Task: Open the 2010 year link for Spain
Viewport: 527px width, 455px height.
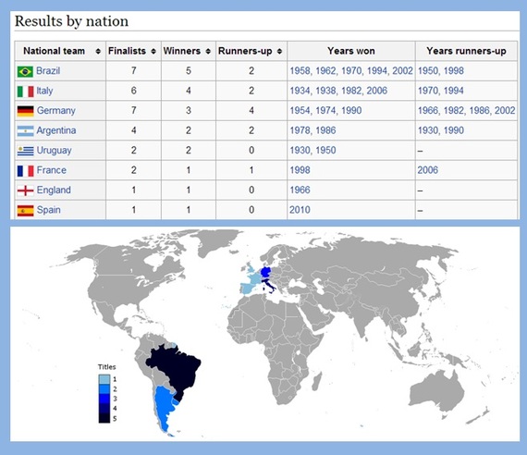Action: point(300,210)
